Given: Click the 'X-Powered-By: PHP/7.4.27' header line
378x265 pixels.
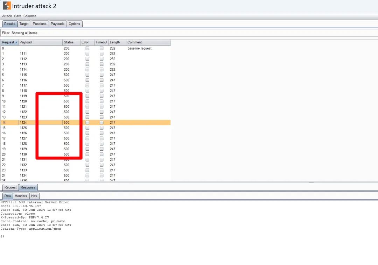Looking at the screenshot, I should point(24,217).
